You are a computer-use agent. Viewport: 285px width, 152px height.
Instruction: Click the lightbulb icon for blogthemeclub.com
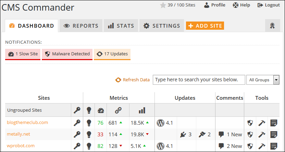tap(89, 123)
